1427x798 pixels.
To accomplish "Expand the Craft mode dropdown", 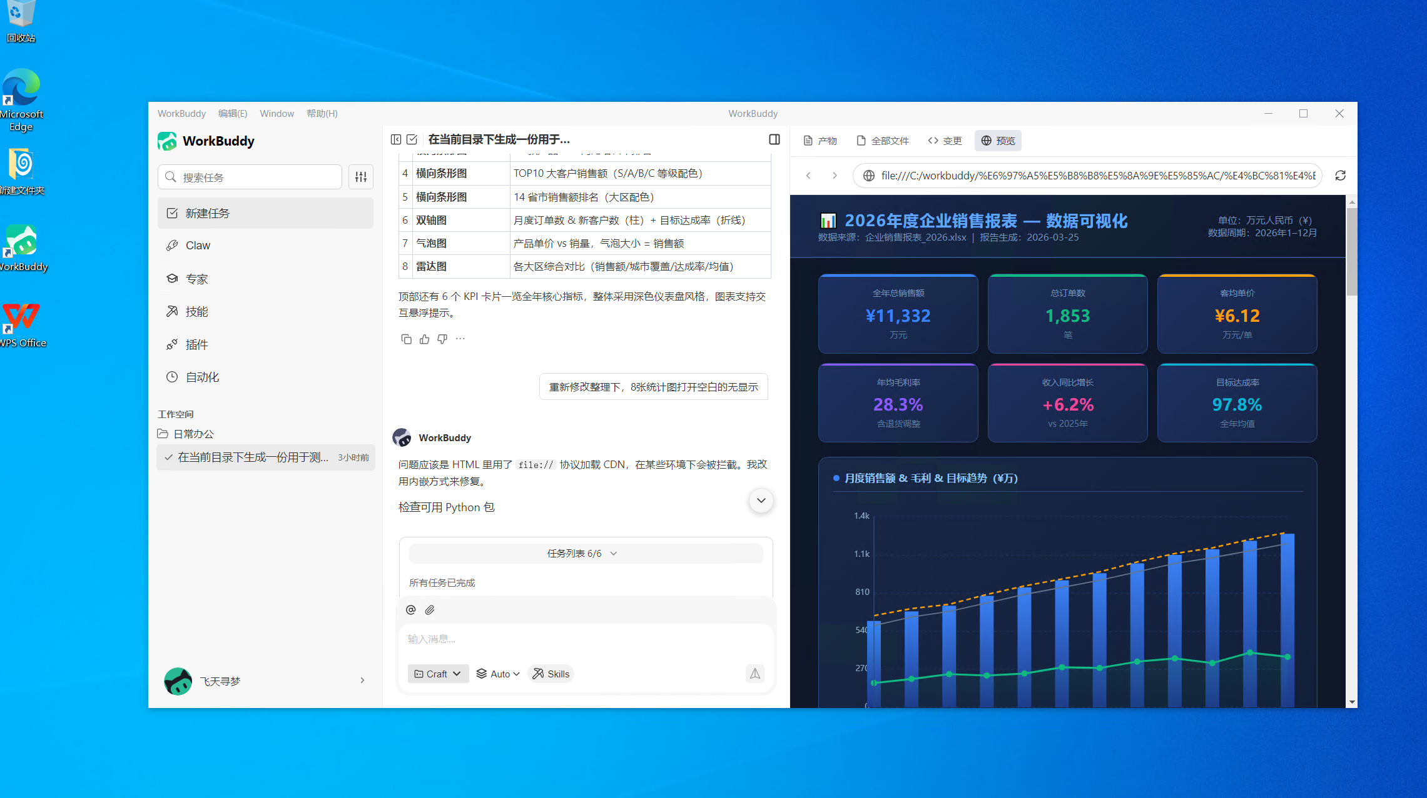I will tap(437, 674).
